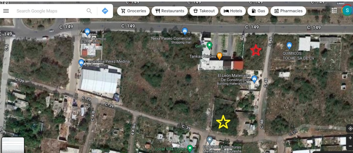
Task: Open the Google apps grid
Action: tap(334, 11)
